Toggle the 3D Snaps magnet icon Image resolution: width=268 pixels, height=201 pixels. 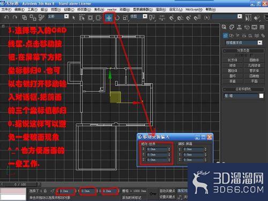(x=172, y=18)
